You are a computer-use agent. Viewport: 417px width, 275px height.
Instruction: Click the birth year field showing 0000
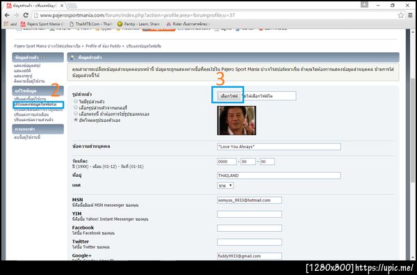coord(227,162)
